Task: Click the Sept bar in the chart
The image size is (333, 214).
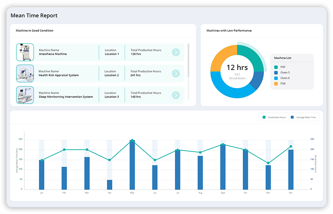Action: 223,167
